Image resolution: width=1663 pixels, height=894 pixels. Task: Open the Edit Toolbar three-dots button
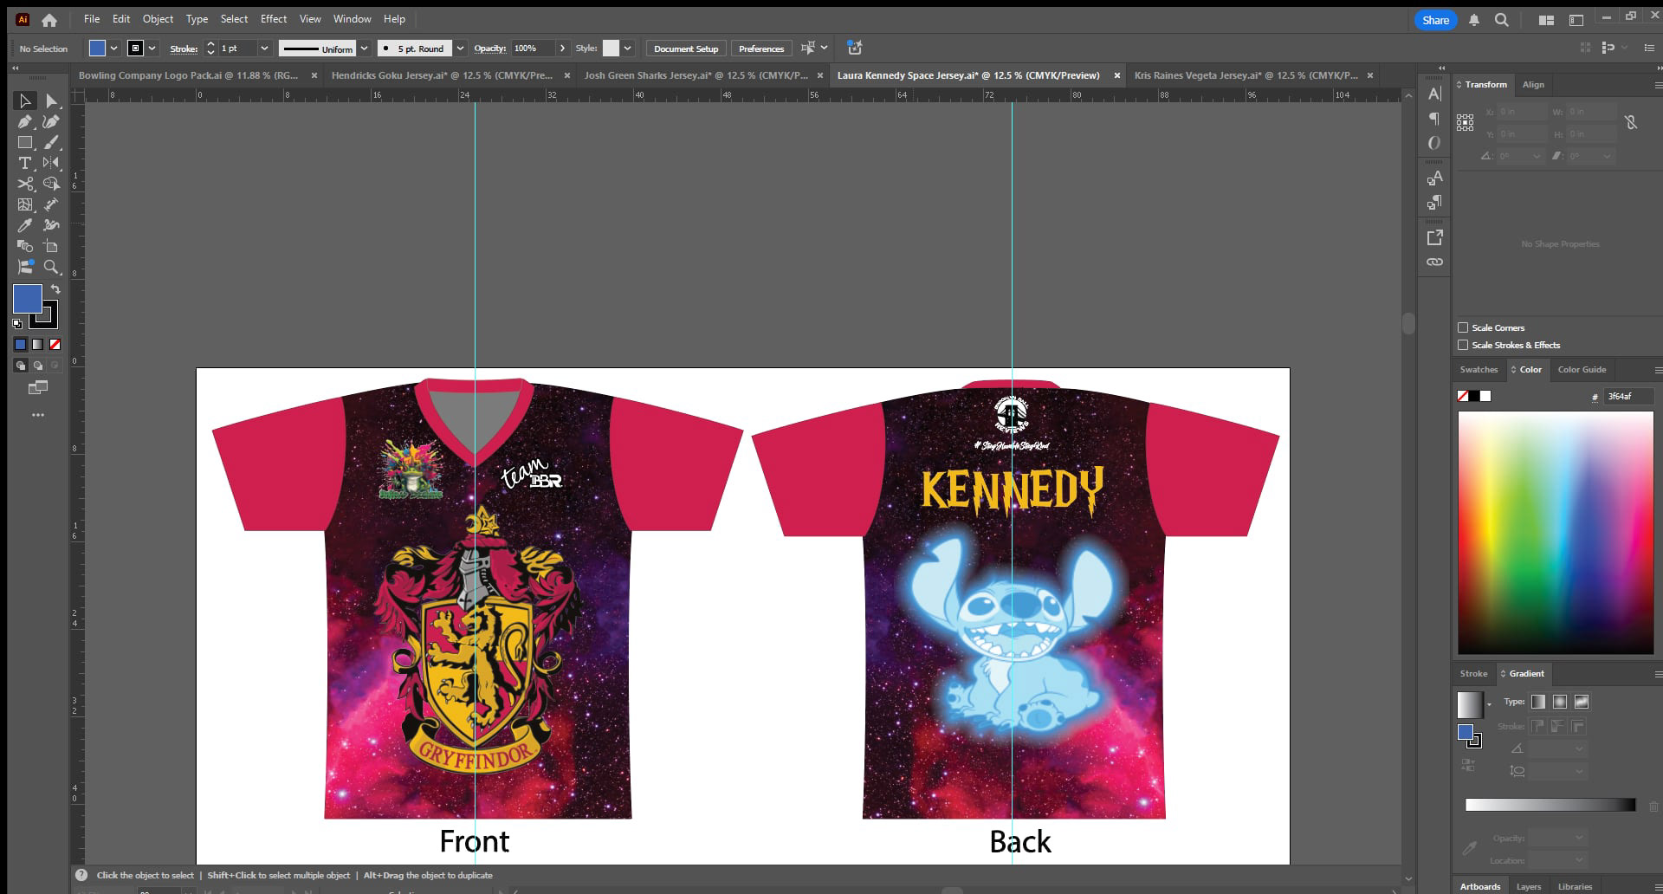(x=37, y=415)
